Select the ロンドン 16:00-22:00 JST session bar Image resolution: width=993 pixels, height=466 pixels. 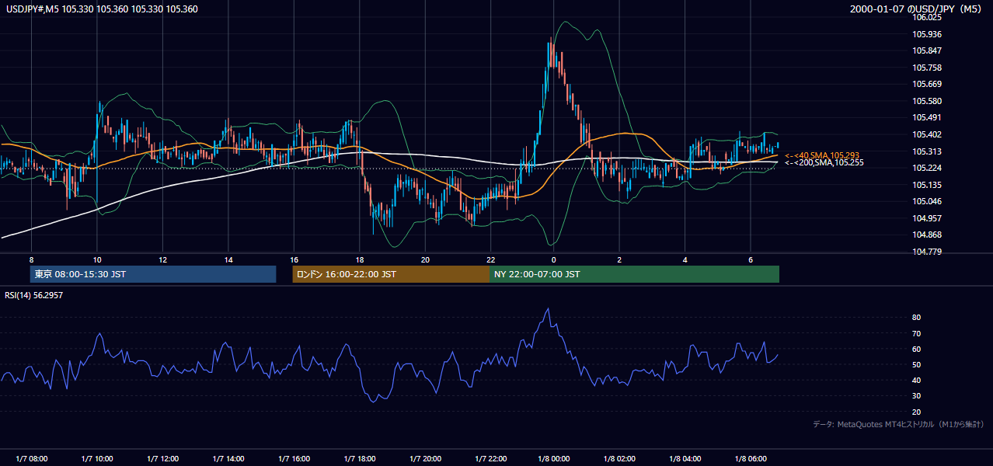(x=391, y=274)
